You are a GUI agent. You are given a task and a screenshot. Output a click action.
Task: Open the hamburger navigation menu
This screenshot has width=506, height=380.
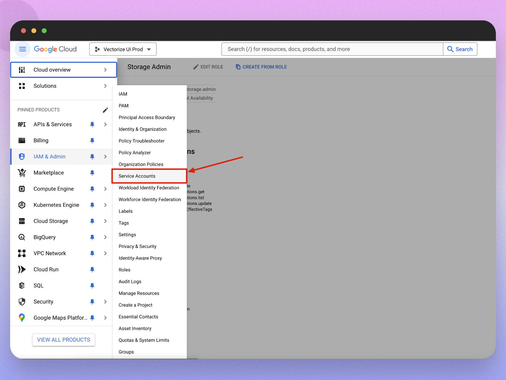tap(22, 49)
